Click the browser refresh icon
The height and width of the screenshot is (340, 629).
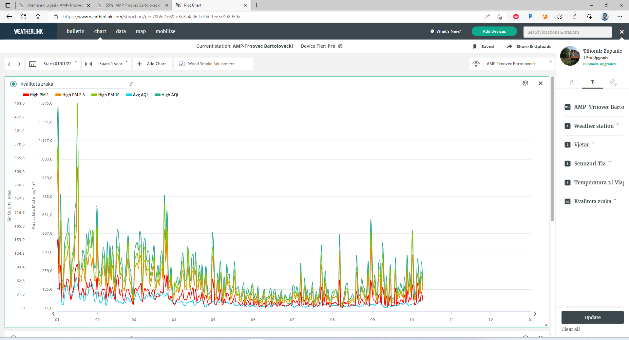click(x=24, y=17)
